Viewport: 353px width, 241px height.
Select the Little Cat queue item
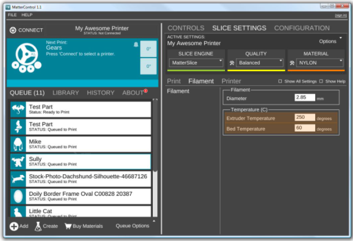pos(81,212)
